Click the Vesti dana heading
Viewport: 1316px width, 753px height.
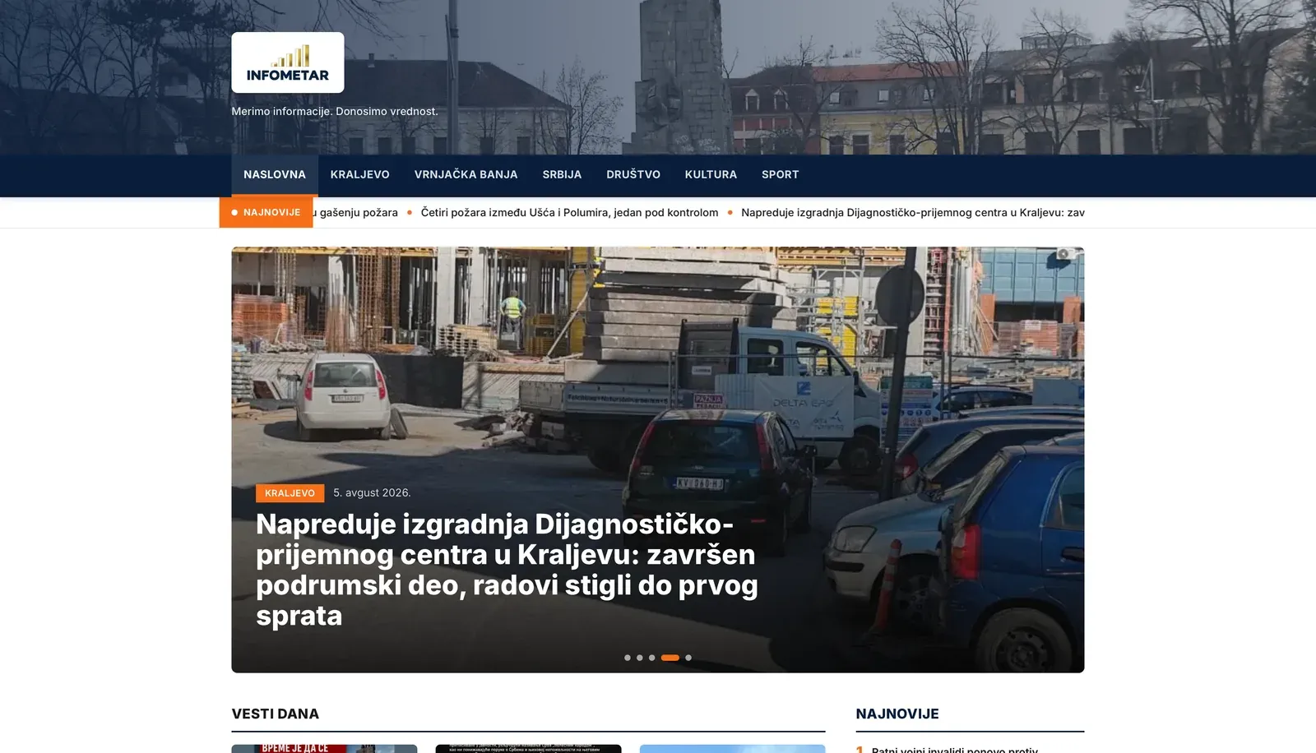point(276,714)
